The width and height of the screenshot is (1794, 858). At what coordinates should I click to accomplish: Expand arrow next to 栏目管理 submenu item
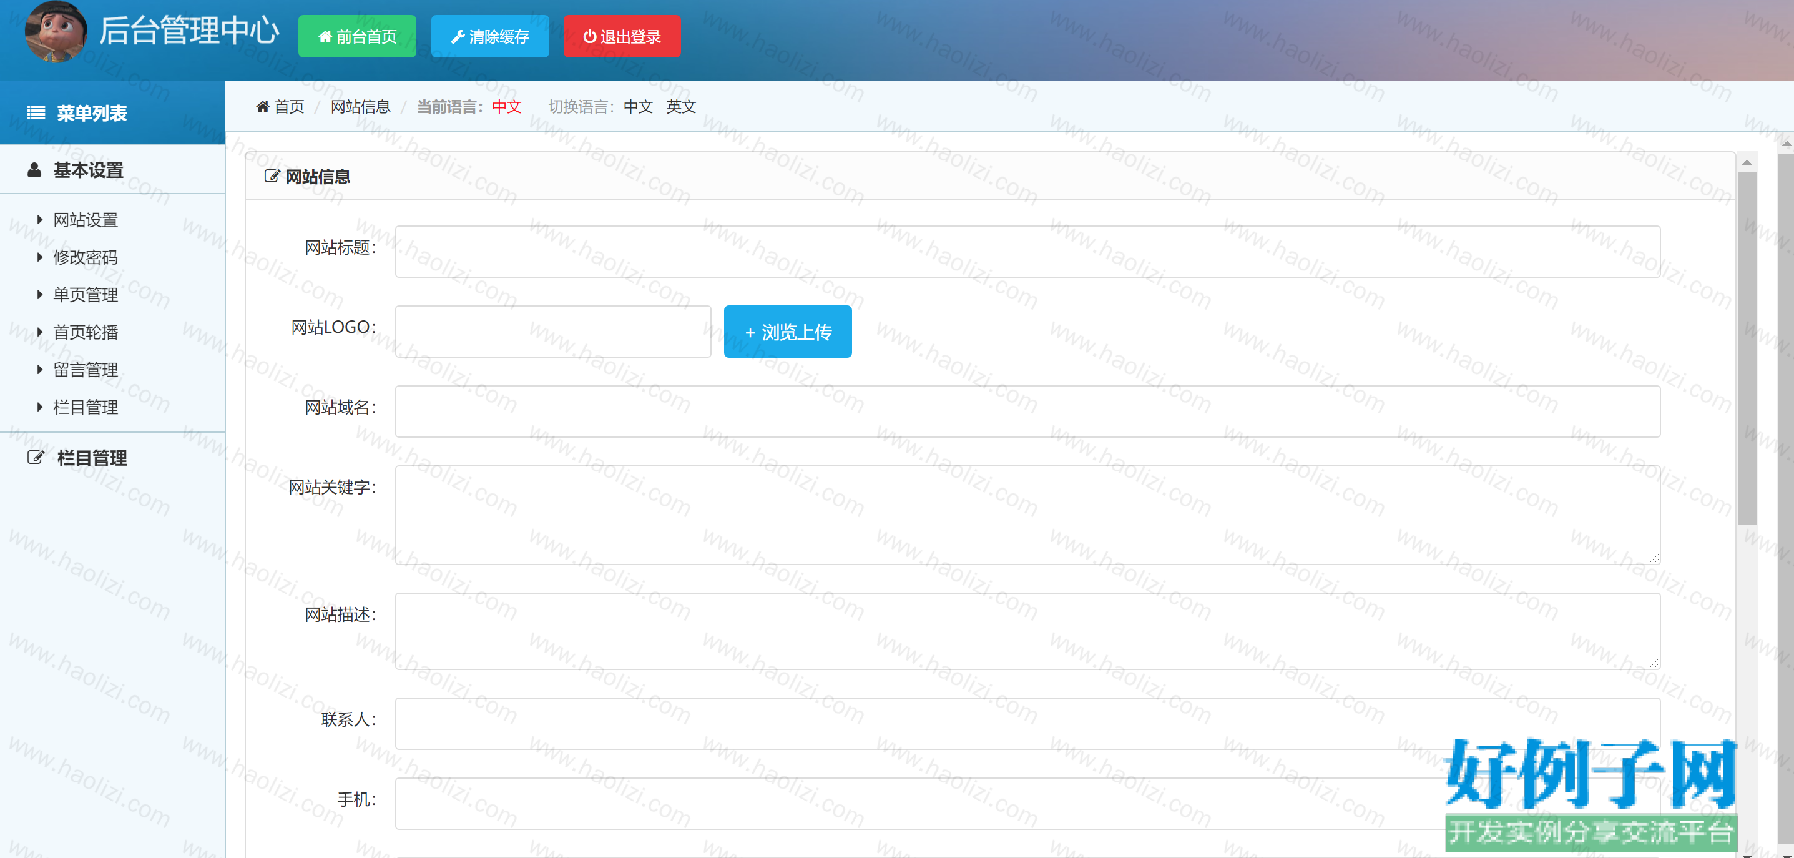40,407
